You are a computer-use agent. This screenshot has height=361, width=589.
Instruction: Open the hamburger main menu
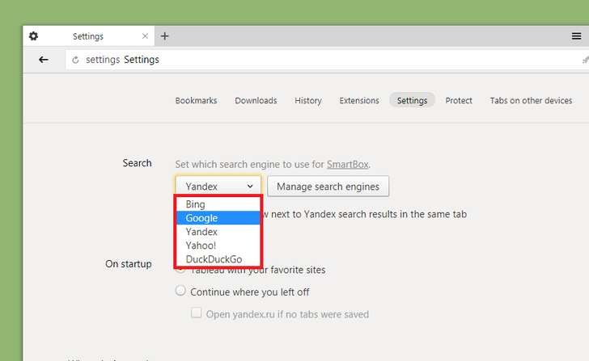[x=576, y=36]
